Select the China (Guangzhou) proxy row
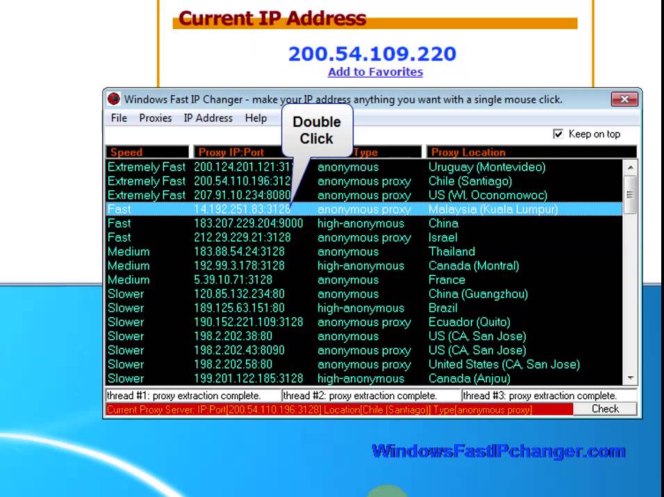Image resolution: width=664 pixels, height=497 pixels. (364, 294)
